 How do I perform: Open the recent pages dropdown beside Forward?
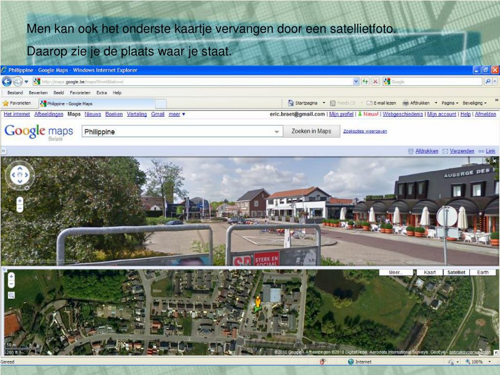click(26, 82)
